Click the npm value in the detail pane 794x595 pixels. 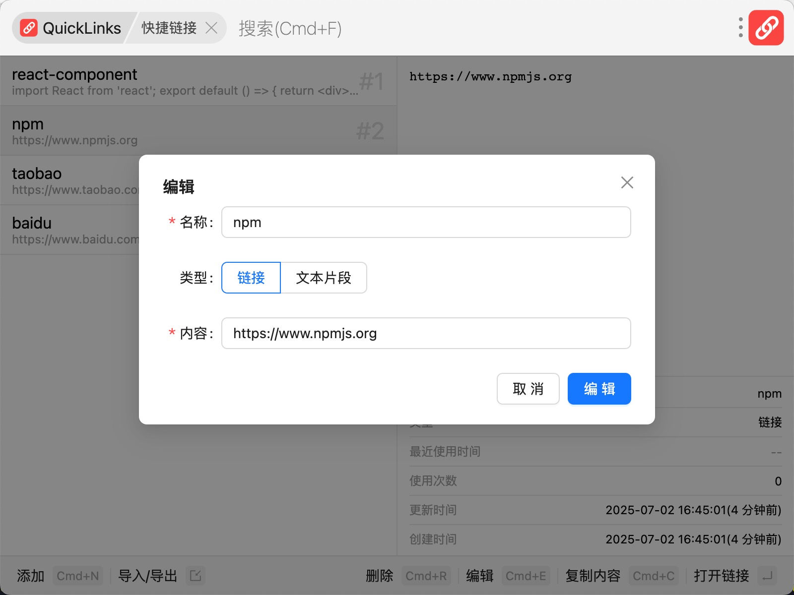click(x=769, y=394)
